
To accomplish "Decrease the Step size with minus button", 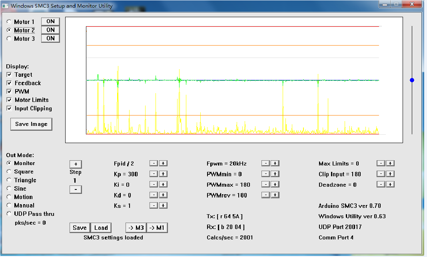I will 76,189.
